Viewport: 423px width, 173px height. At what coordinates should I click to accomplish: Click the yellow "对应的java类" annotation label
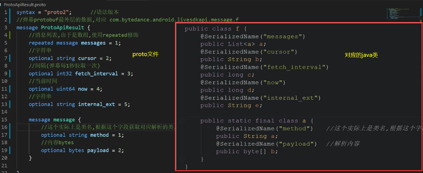point(361,55)
